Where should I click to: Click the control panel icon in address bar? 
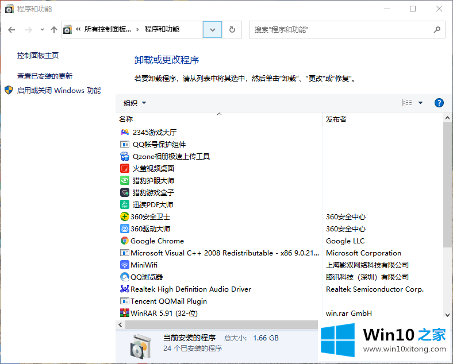(67, 29)
